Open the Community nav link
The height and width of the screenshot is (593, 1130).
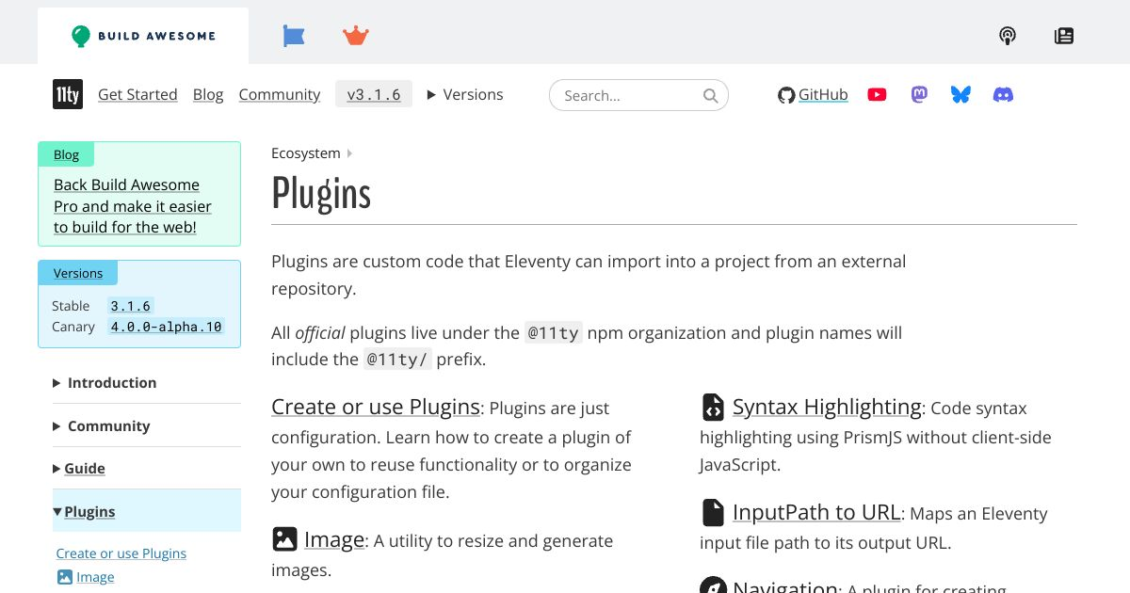pyautogui.click(x=280, y=94)
